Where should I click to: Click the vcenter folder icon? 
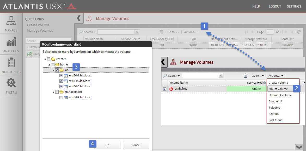pyautogui.click(x=53, y=59)
